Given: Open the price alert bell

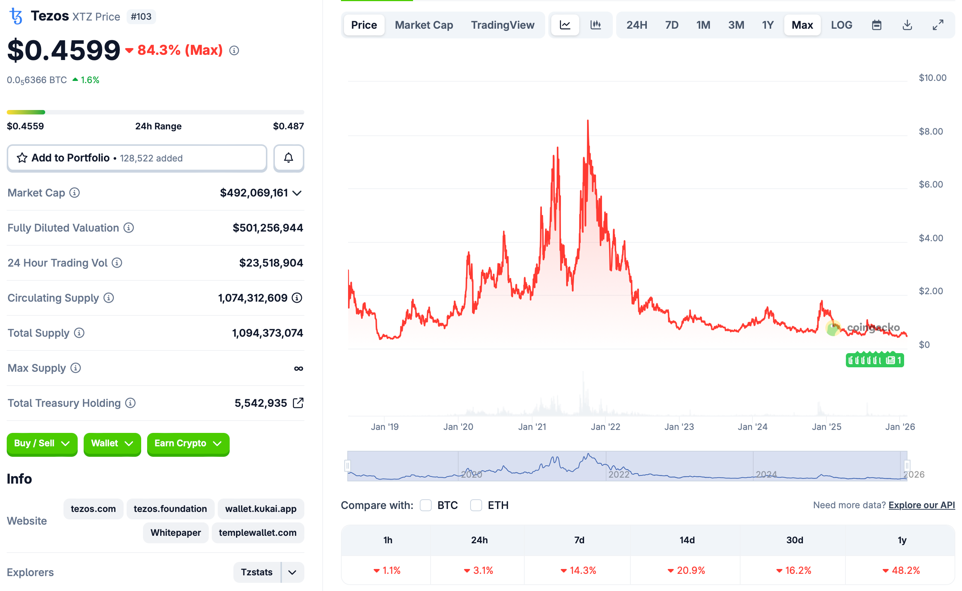Looking at the screenshot, I should pos(288,158).
